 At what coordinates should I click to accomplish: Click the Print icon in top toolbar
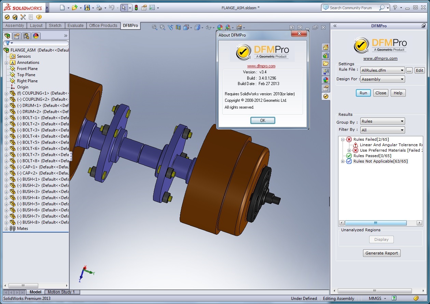click(99, 8)
